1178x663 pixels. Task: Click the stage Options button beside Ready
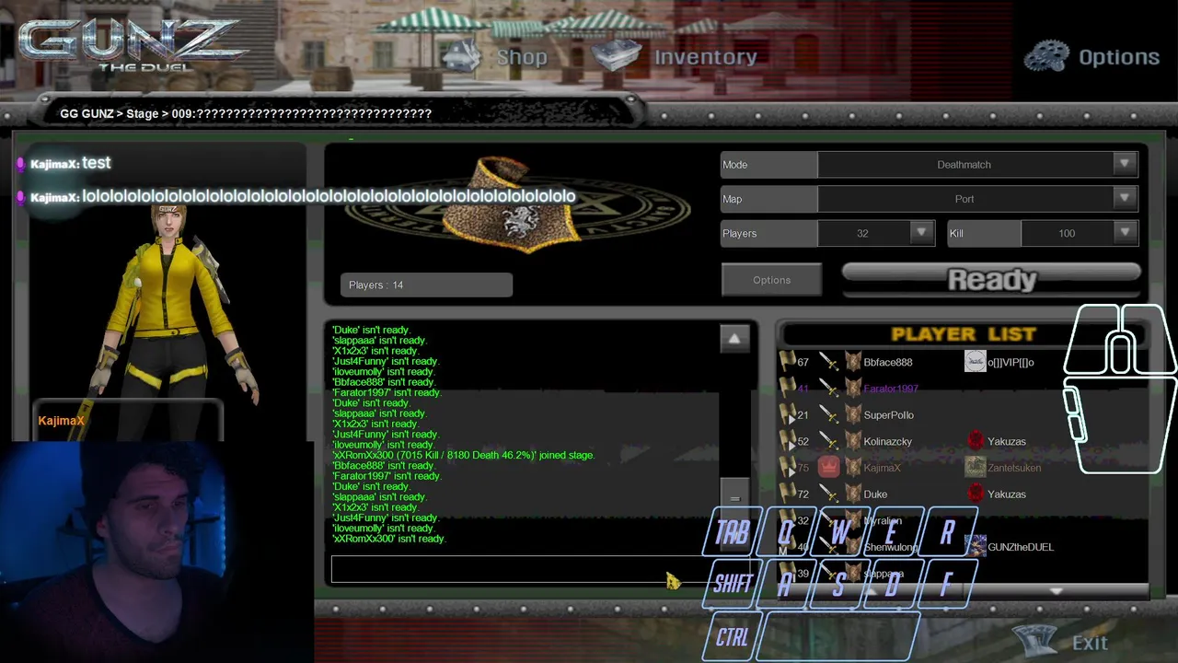[771, 280]
